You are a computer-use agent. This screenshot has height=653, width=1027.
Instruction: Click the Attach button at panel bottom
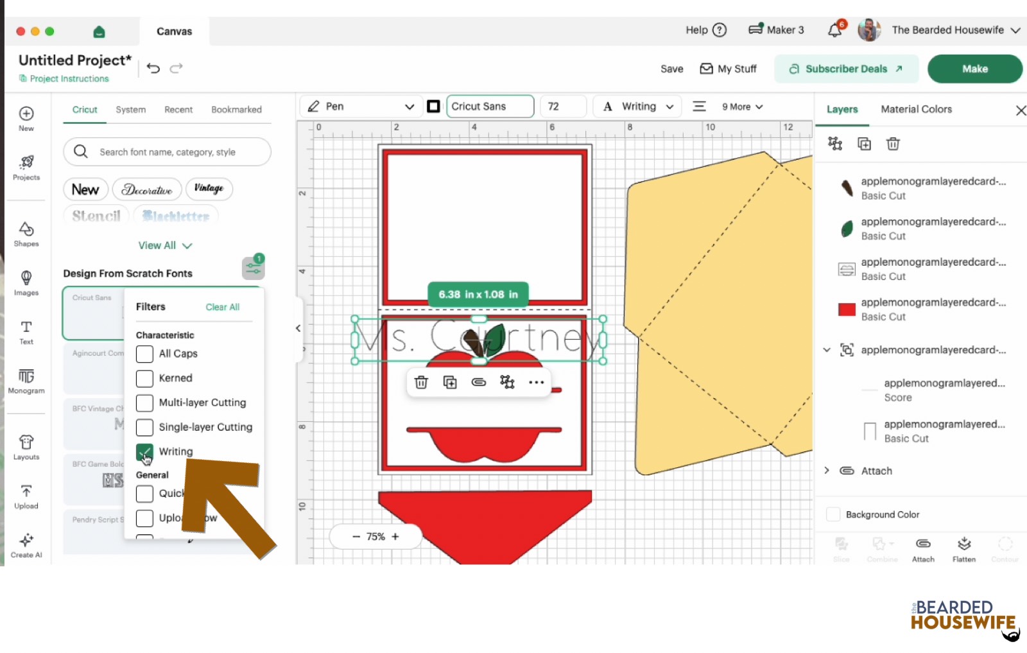(x=923, y=550)
